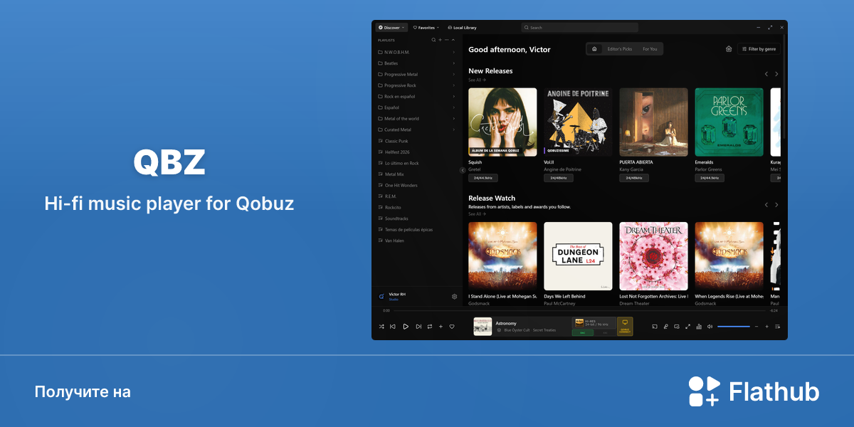Click the Qobuz Connect button
Viewport: 854px width, 427px height.
coord(625,326)
